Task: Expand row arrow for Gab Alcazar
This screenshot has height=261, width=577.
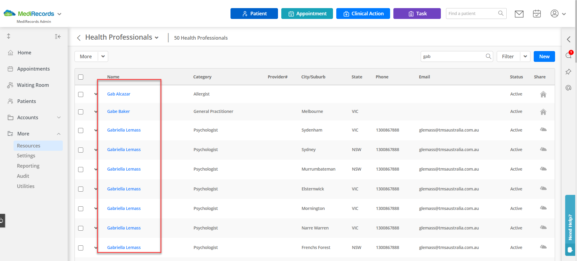Action: tap(96, 94)
